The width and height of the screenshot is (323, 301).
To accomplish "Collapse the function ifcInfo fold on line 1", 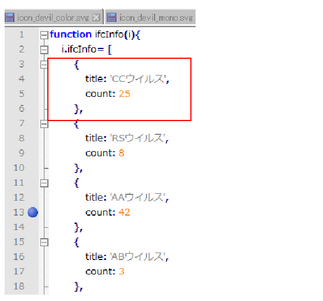I will (44, 35).
